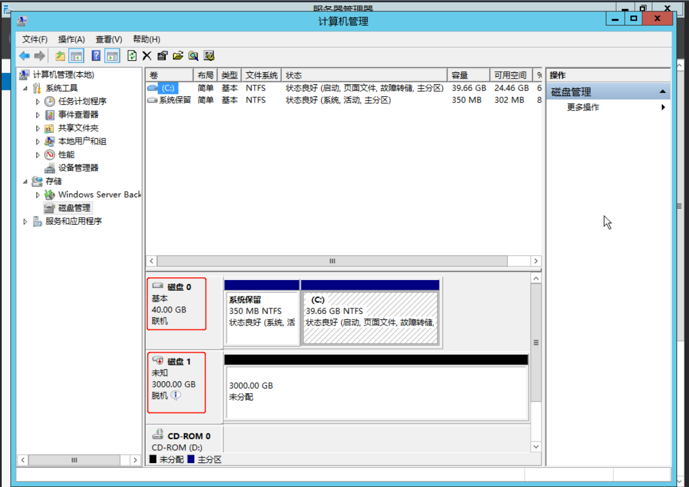Open the 操作(A) menu

pos(71,39)
